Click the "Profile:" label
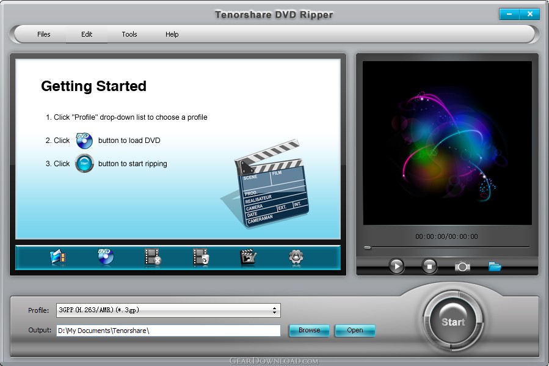 [x=38, y=310]
